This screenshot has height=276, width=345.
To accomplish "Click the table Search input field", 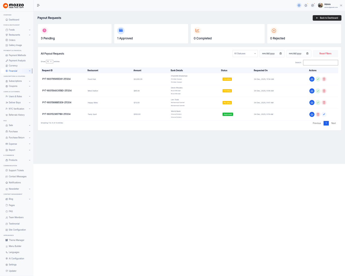I will tap(320, 63).
